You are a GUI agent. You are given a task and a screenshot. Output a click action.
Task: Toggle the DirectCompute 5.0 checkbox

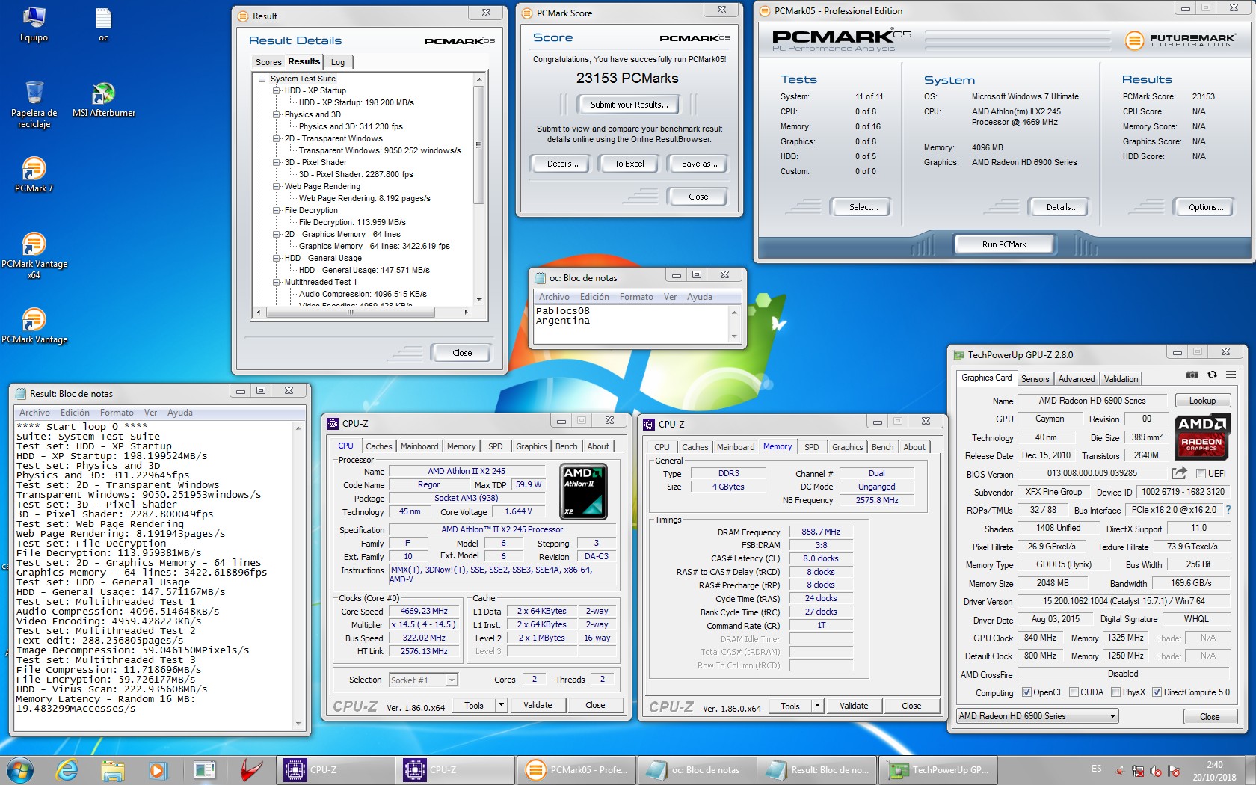point(1157,692)
